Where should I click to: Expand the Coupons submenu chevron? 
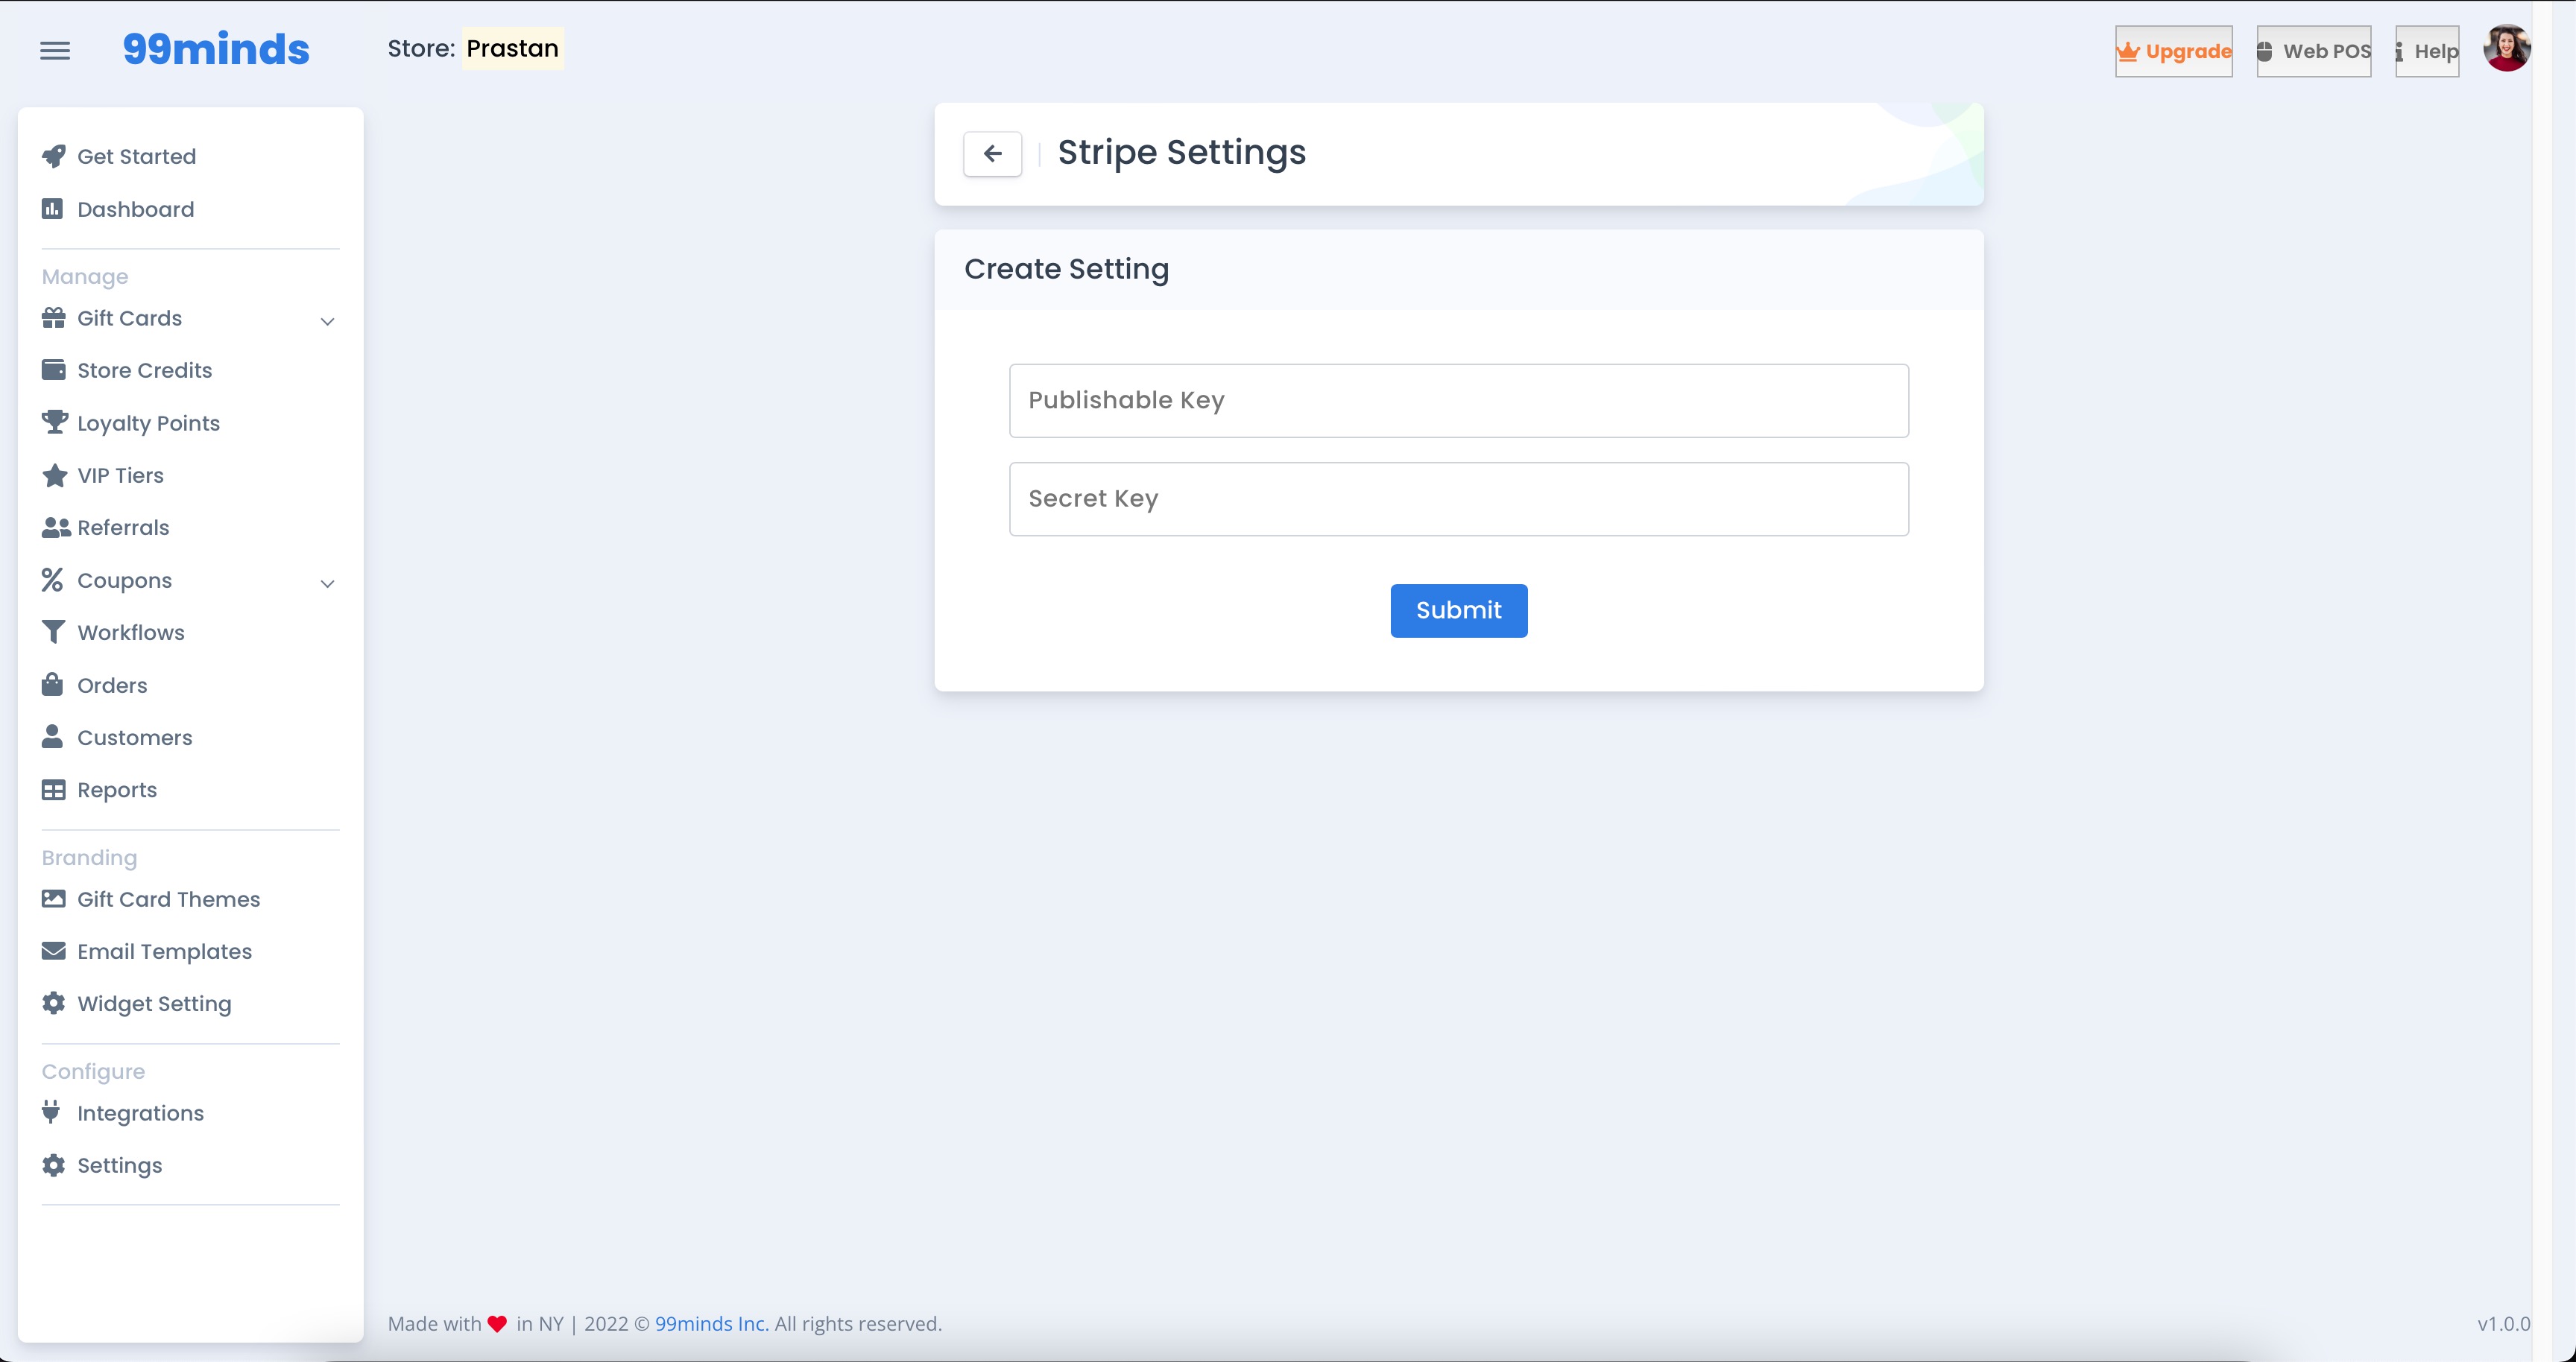[327, 583]
